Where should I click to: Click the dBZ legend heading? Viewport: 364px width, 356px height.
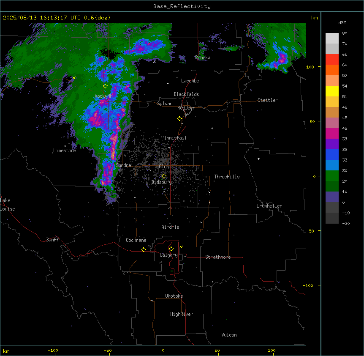pyautogui.click(x=342, y=22)
